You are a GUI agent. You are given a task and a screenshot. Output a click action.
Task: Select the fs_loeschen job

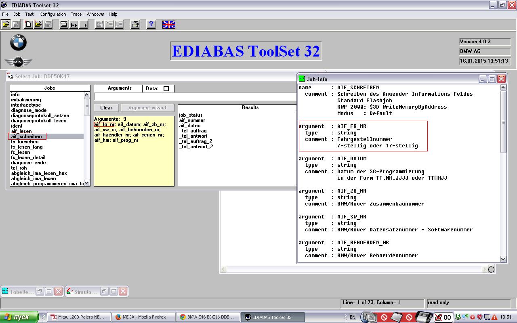click(46, 142)
